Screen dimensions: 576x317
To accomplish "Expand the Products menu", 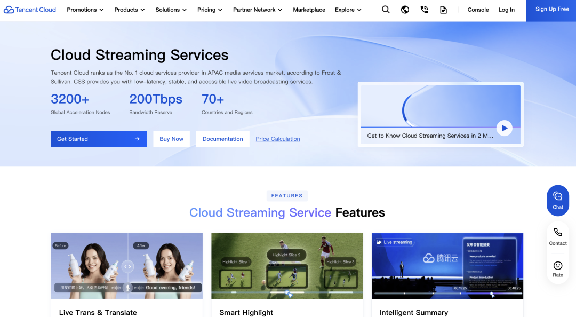I will tap(129, 10).
